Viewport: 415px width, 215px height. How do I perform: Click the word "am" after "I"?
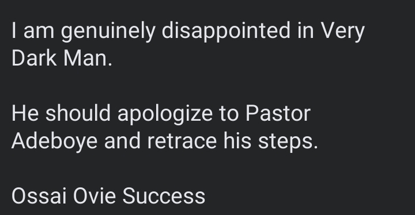tap(39, 32)
